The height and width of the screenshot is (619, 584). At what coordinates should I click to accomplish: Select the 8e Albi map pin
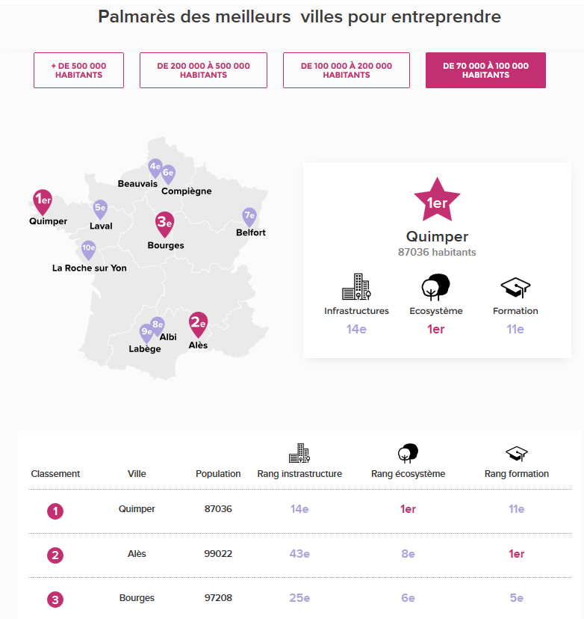tap(158, 325)
